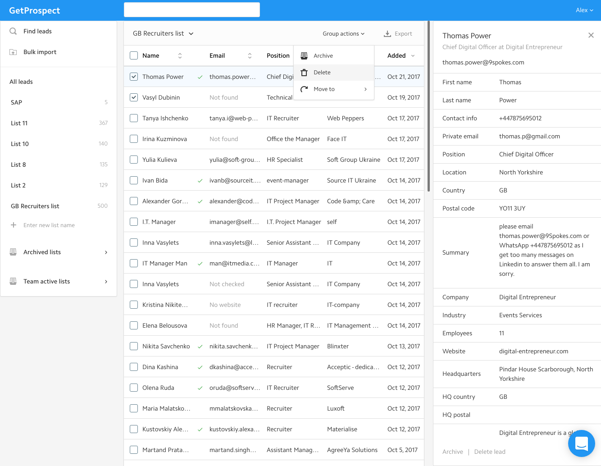This screenshot has width=601, height=466.
Task: Uncheck the Vasyl Dubinin row checkbox
Action: coord(134,97)
